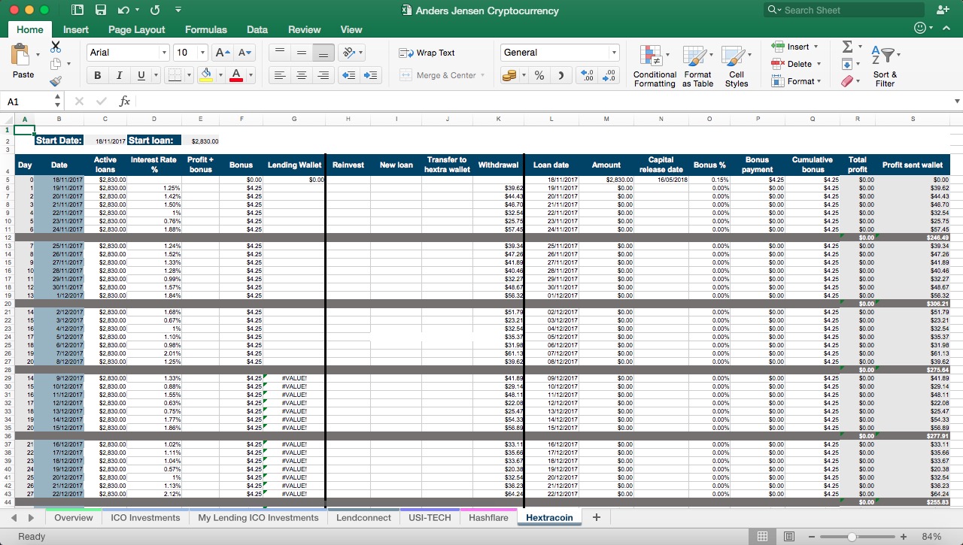Click Decrease Decimal icon
The width and height of the screenshot is (963, 545).
click(x=609, y=75)
